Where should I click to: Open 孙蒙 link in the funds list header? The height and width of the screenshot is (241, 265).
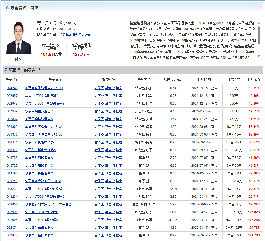click(9, 70)
